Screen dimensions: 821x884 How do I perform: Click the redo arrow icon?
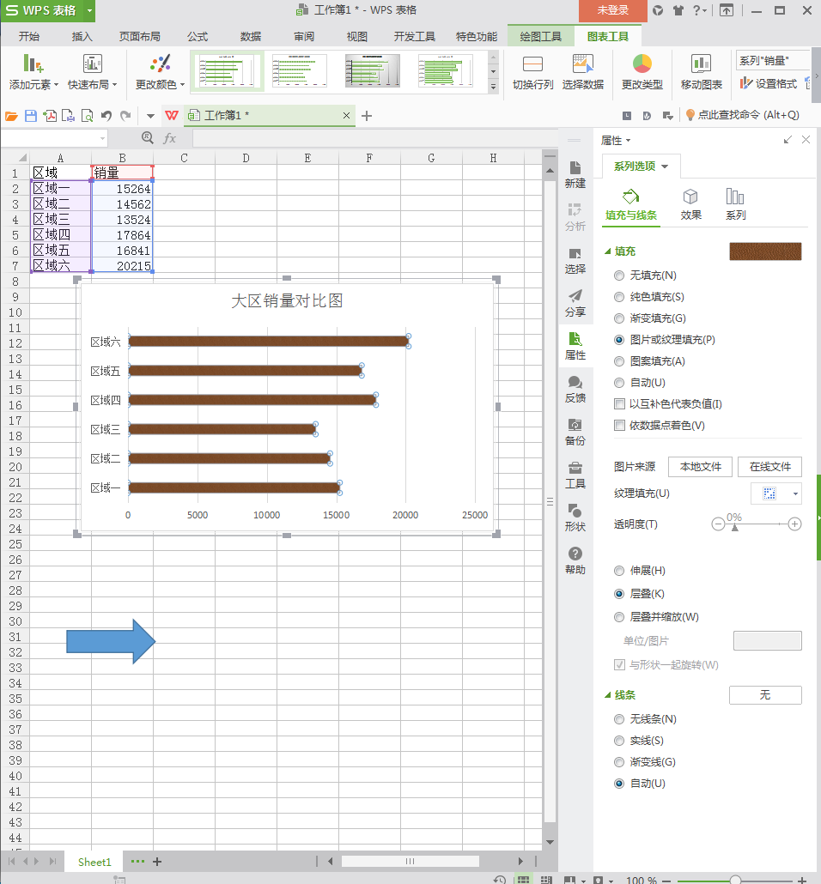click(125, 116)
